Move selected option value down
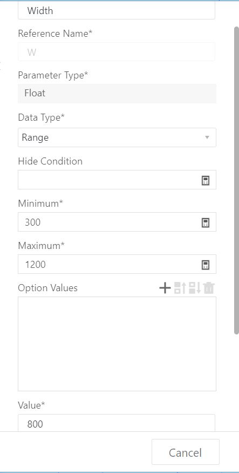The image size is (239, 473). point(195,288)
